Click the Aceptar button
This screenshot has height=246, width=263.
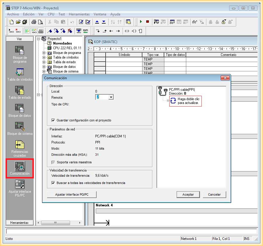188,194
